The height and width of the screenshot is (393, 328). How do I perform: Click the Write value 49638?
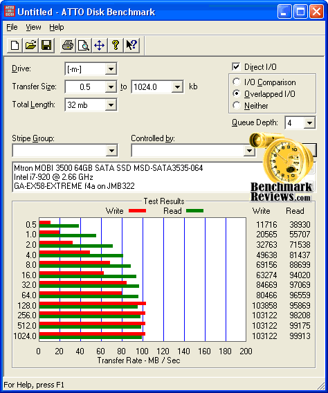click(x=266, y=255)
